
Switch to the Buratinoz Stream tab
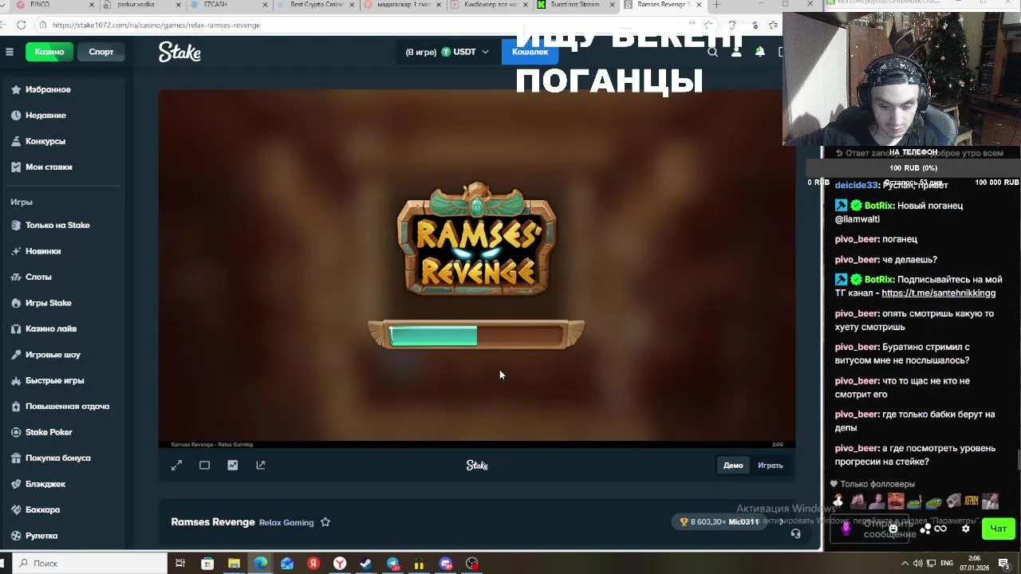(574, 5)
